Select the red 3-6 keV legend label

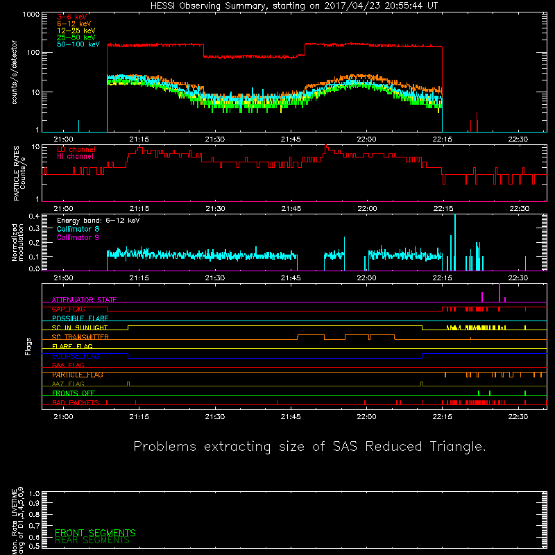[72, 17]
